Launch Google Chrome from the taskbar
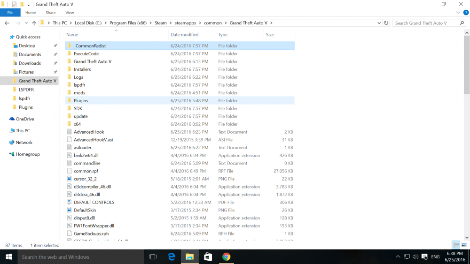 click(x=227, y=257)
